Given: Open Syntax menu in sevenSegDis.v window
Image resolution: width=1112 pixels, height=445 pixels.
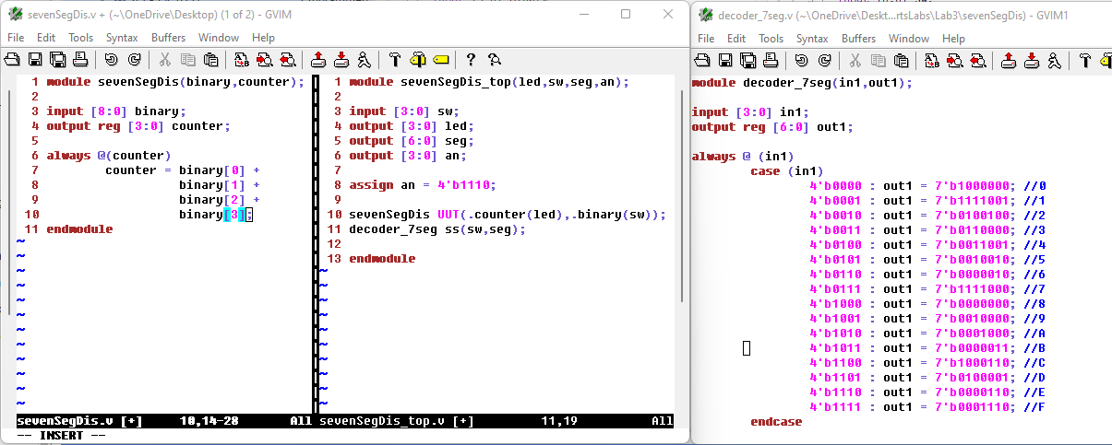Looking at the screenshot, I should (122, 38).
